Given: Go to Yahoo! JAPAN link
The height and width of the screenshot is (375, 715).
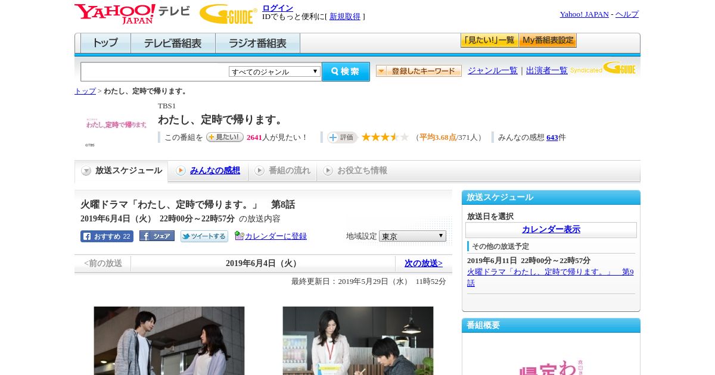Looking at the screenshot, I should coord(584,14).
